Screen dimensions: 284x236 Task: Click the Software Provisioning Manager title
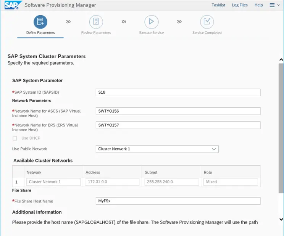pyautogui.click(x=60, y=5)
